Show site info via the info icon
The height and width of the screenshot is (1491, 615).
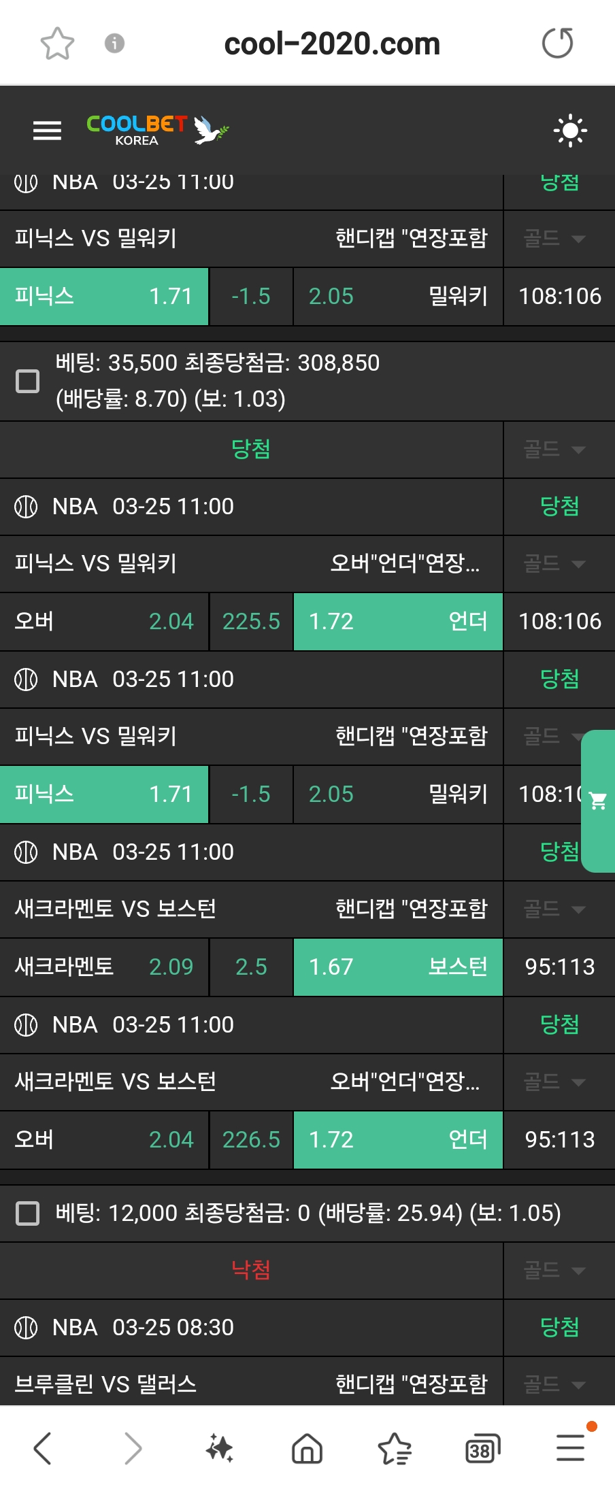tap(114, 44)
